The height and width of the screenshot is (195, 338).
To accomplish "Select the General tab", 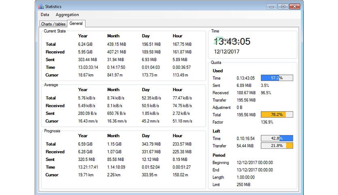I will coord(76,23).
